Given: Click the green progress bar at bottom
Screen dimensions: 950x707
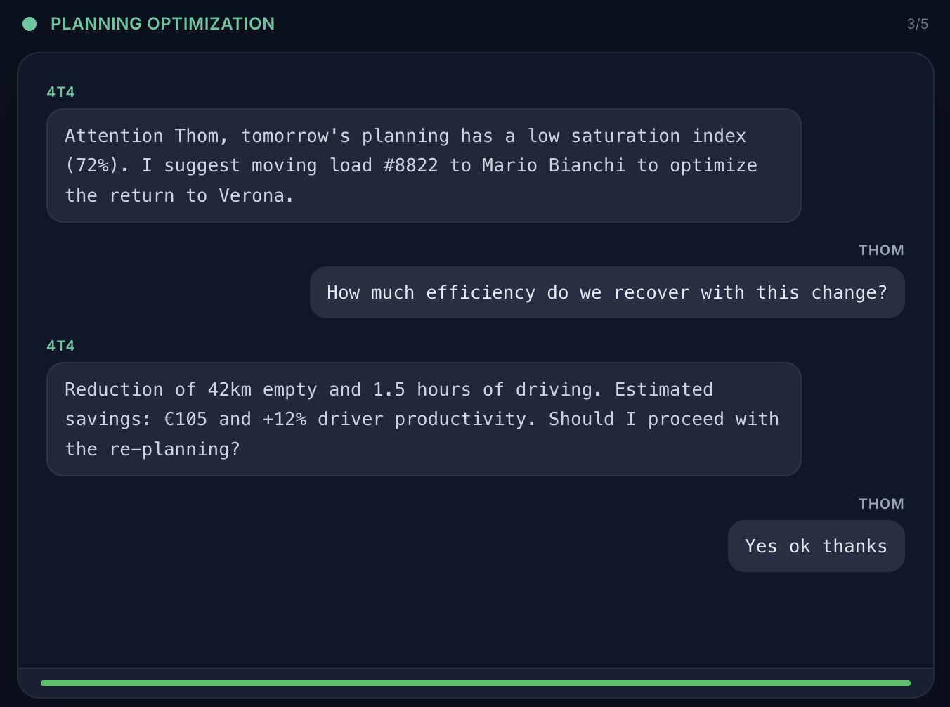Looking at the screenshot, I should (x=476, y=683).
